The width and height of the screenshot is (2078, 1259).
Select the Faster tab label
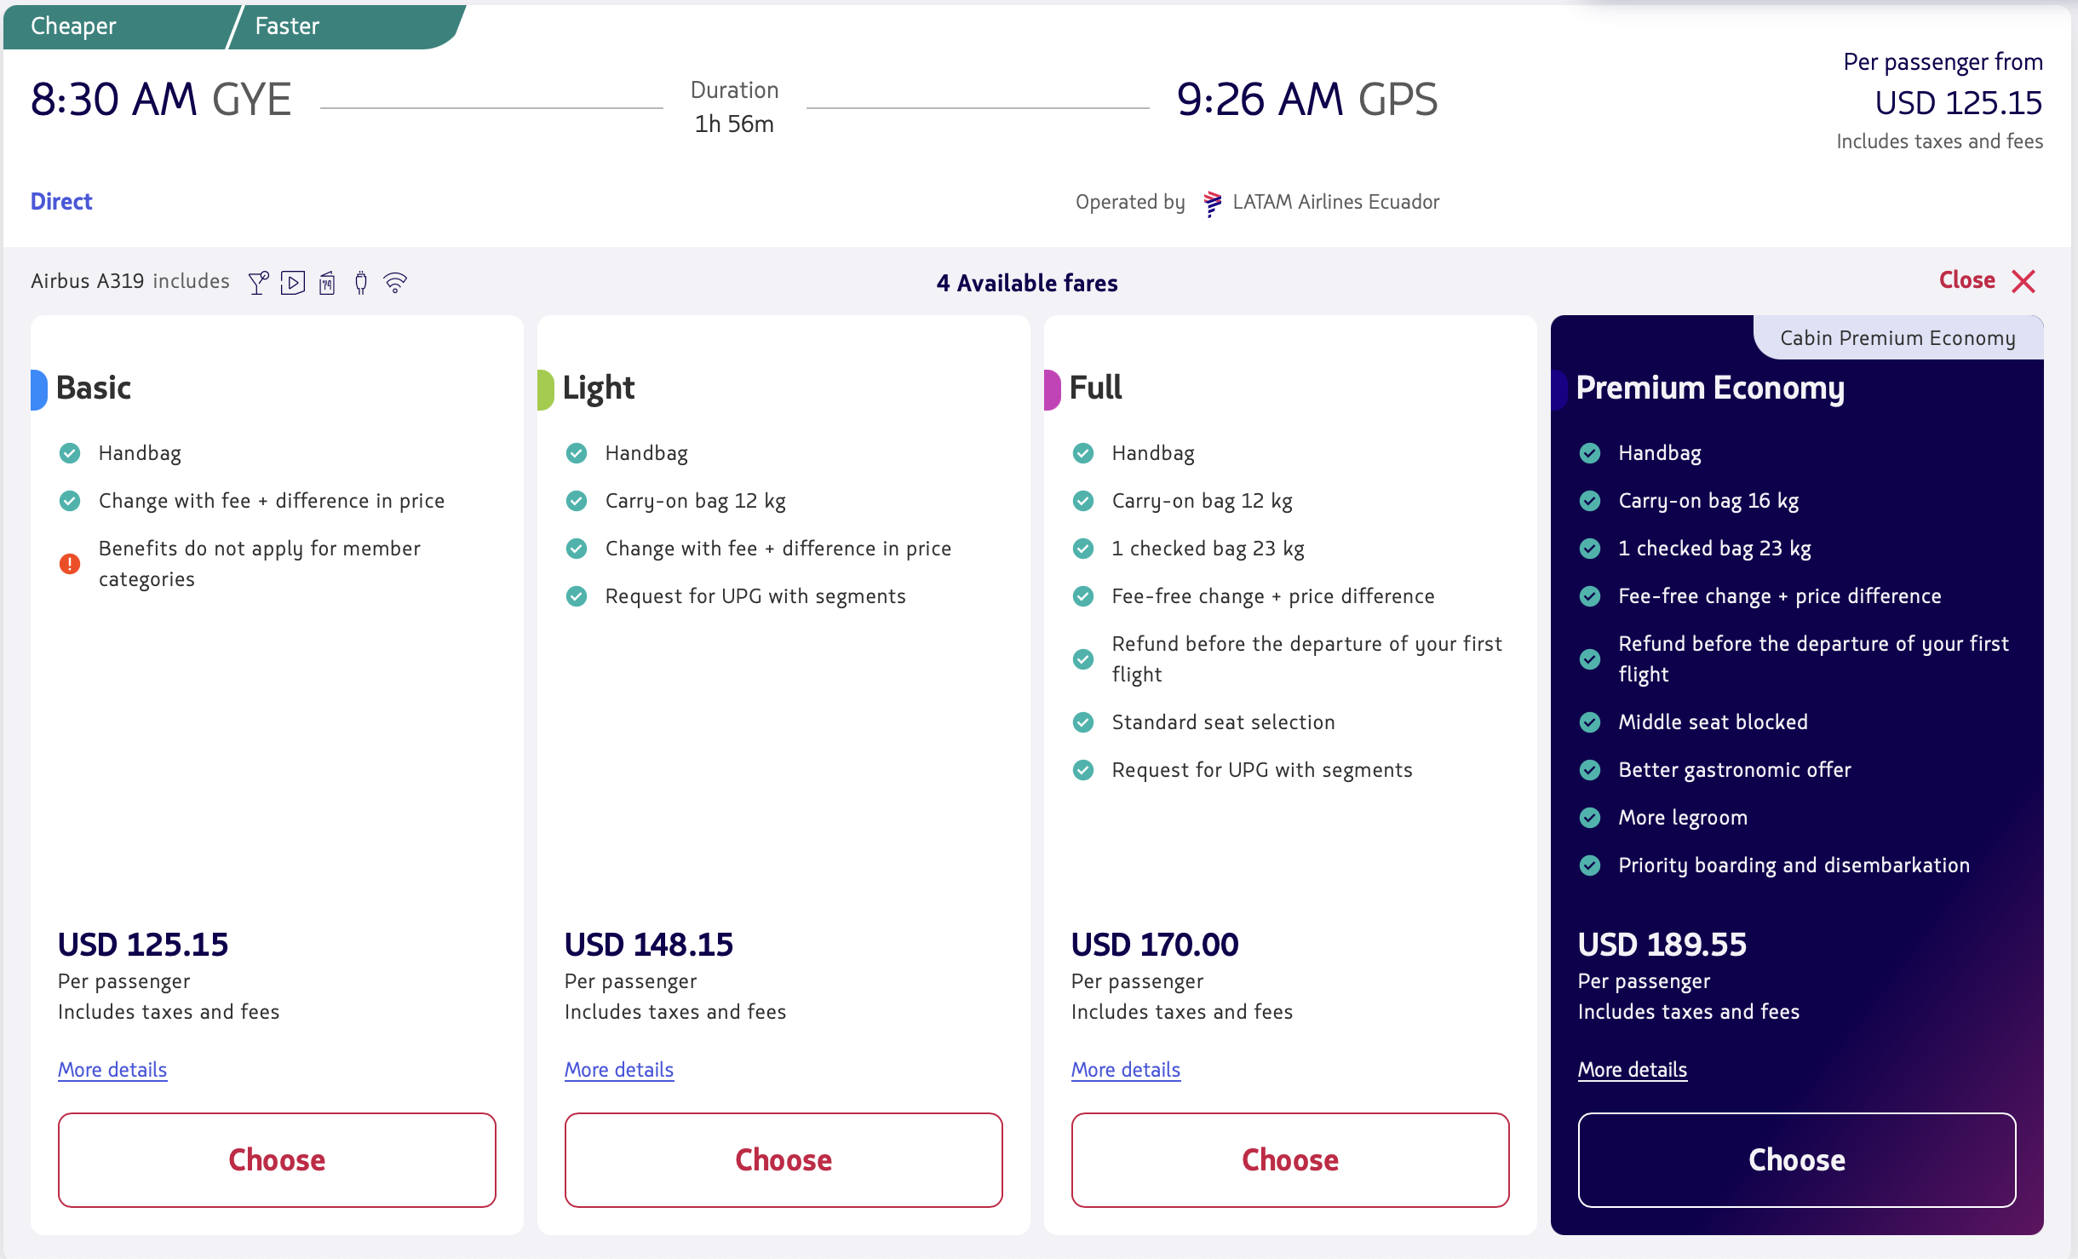[287, 26]
